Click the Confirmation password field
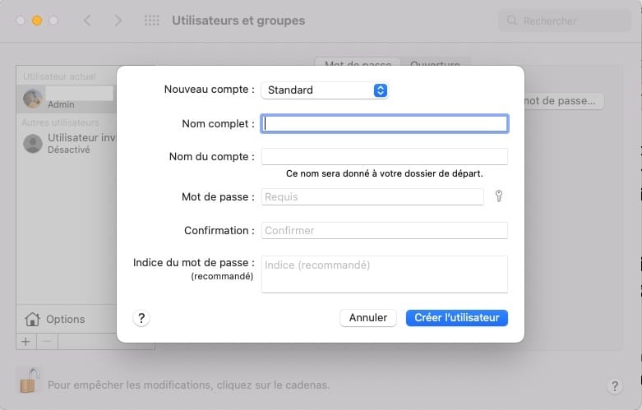The image size is (642, 410). 384,230
